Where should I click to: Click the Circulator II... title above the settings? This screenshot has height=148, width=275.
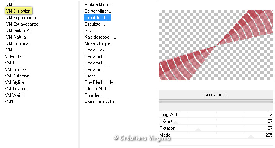[216, 95]
